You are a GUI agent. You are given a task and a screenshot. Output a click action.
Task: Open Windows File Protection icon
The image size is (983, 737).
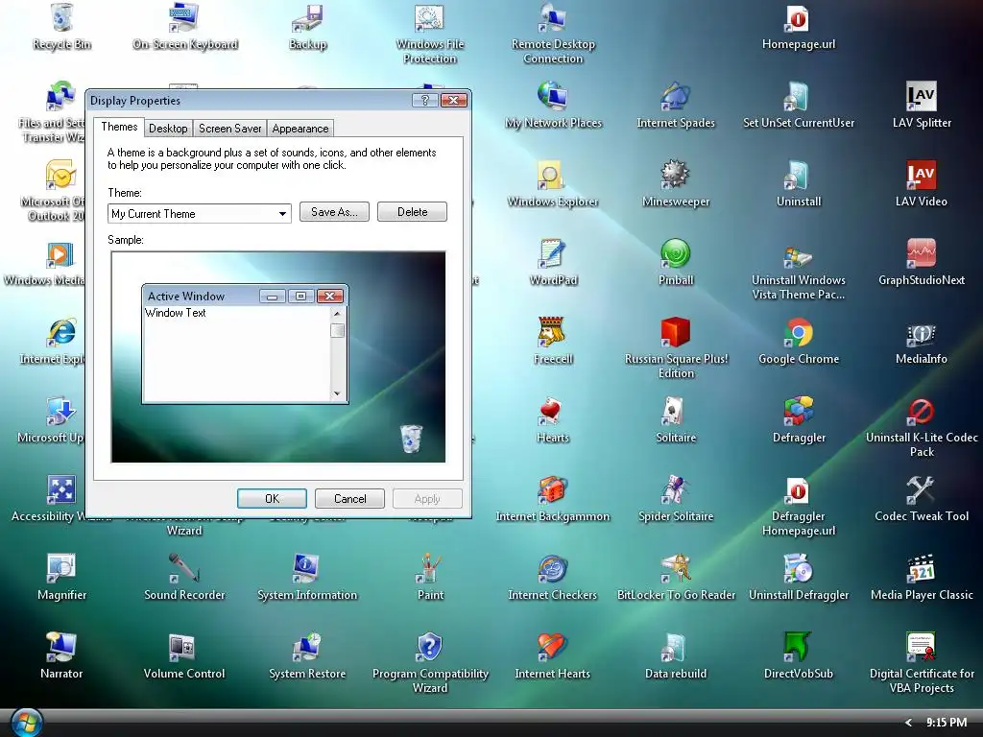point(430,19)
